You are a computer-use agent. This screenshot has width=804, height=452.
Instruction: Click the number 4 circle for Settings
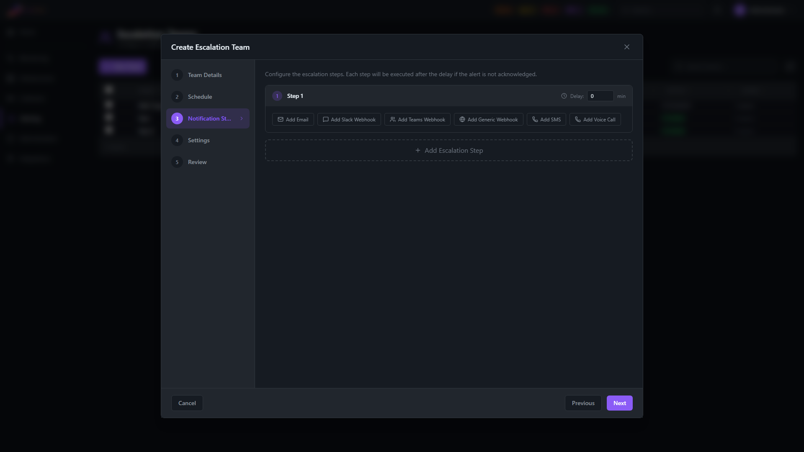[x=177, y=140]
